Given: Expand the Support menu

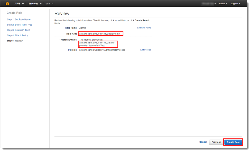Looking at the screenshot, I should coord(235,4).
